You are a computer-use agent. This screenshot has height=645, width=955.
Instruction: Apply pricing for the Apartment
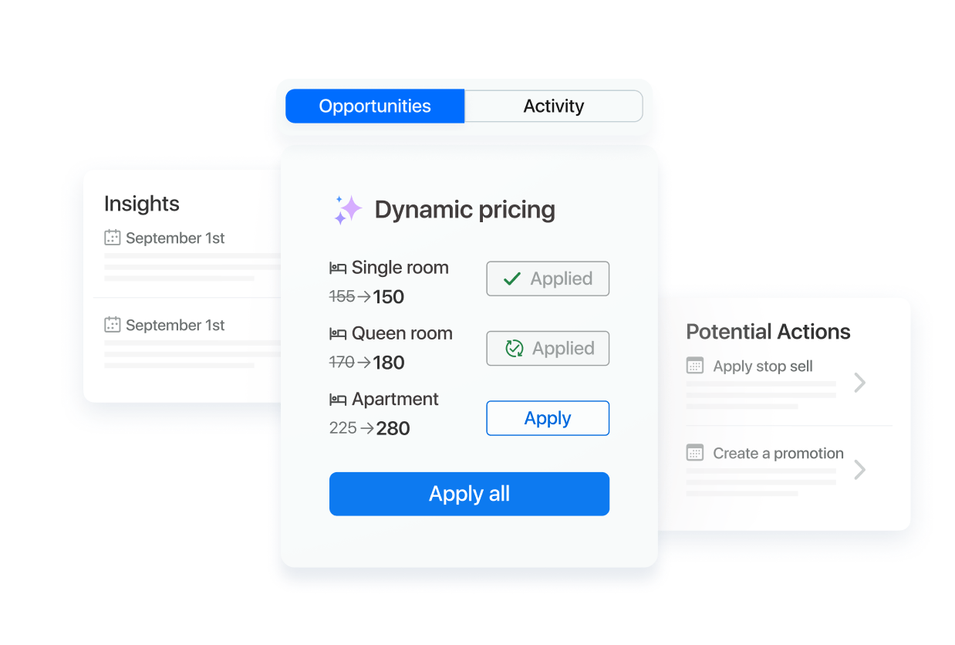coord(547,418)
